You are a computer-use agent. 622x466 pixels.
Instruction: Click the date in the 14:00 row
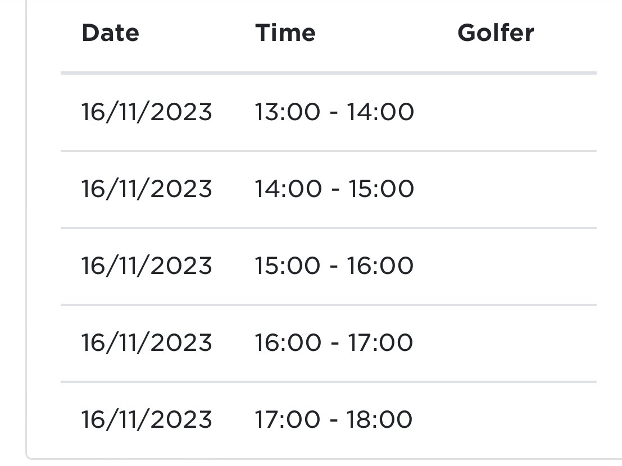pos(147,189)
